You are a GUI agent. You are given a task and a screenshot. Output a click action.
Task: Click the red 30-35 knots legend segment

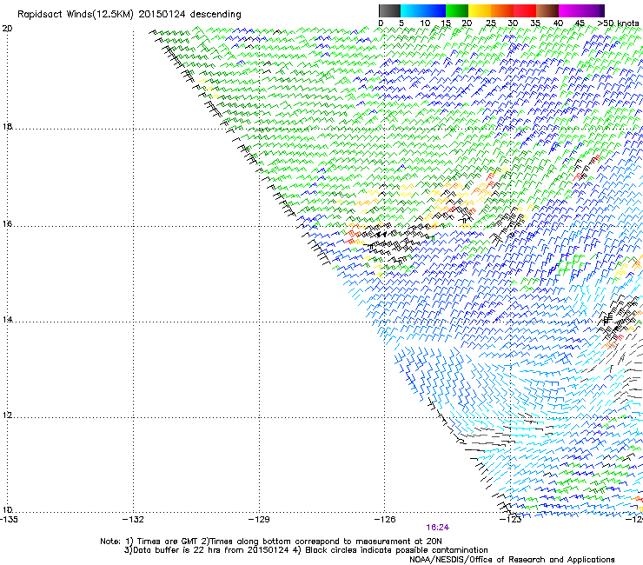525,10
